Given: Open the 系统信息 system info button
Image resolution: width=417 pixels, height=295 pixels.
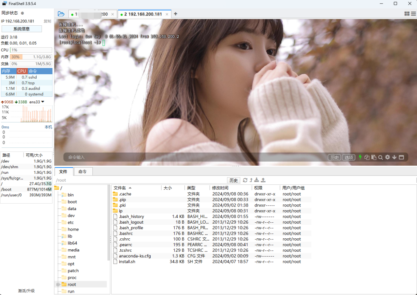Looking at the screenshot, I should (x=22, y=29).
